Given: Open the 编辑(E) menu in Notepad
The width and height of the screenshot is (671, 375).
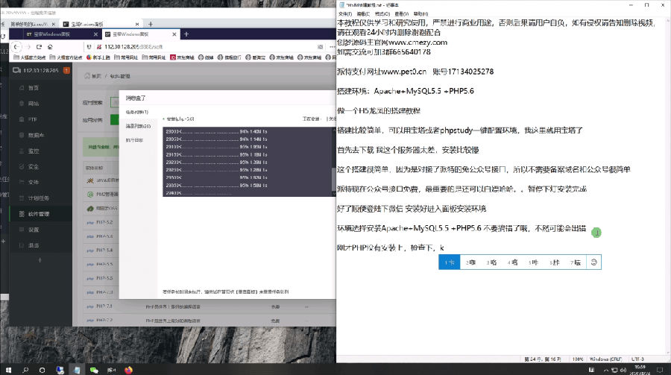Looking at the screenshot, I should (x=363, y=14).
